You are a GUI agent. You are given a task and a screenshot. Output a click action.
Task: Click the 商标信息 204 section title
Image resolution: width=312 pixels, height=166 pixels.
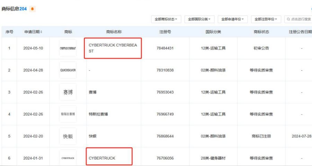(x=14, y=9)
